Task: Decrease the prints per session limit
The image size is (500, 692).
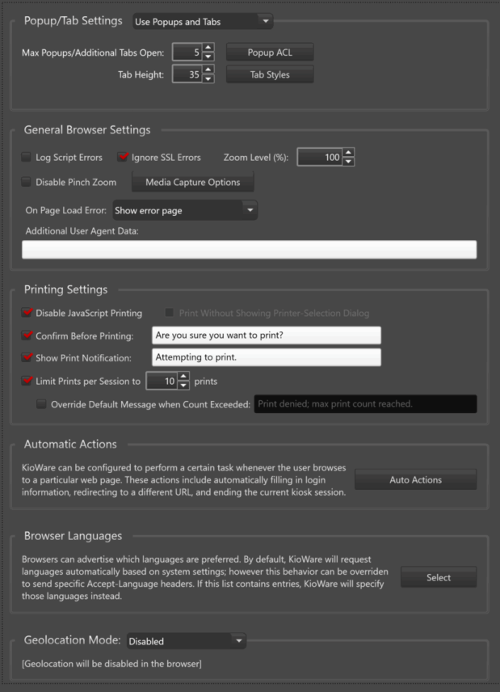Action: (x=183, y=386)
